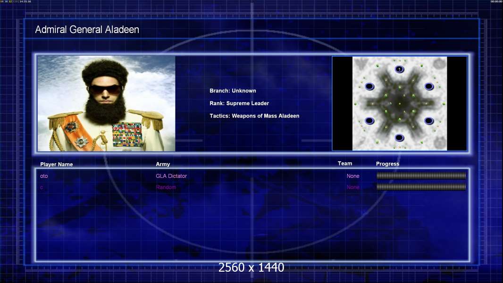Click oto's loading progress bar

point(421,175)
